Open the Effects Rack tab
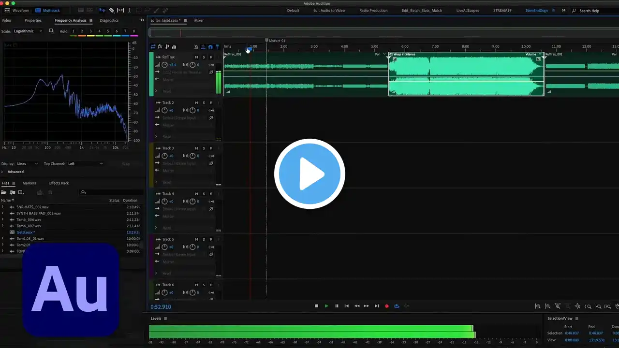Image resolution: width=619 pixels, height=348 pixels. [59, 183]
